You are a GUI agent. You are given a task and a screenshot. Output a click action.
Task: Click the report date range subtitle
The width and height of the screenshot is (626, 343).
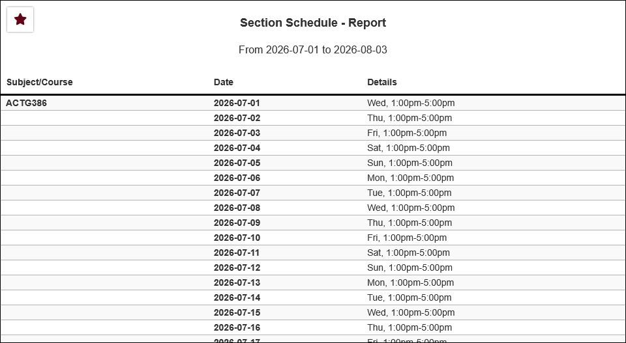pos(313,50)
